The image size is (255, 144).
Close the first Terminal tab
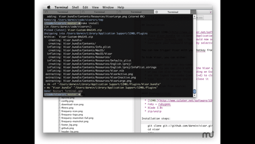point(46,12)
